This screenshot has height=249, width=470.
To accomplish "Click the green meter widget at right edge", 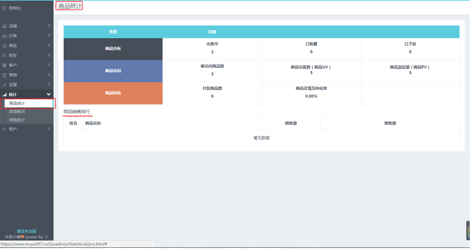I will 468,230.
